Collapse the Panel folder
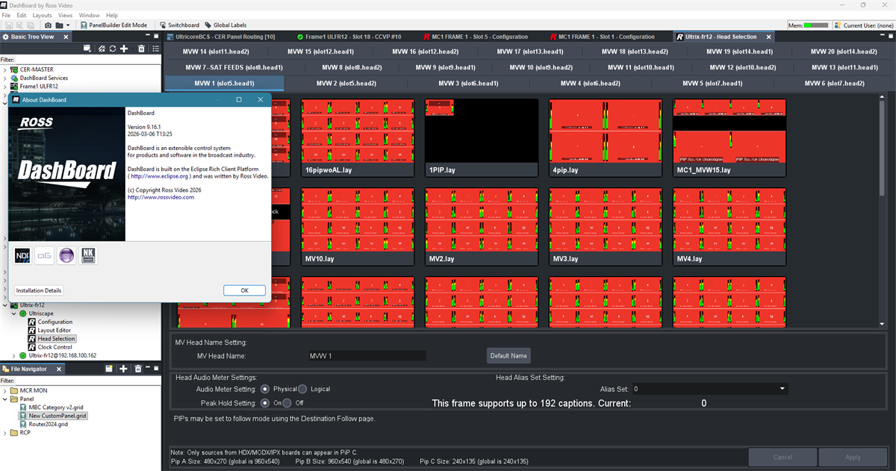The width and height of the screenshot is (896, 471). [x=5, y=399]
